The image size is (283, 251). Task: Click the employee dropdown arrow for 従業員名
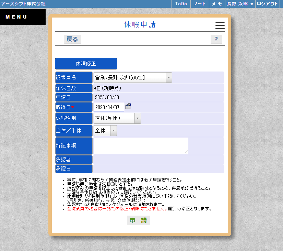tap(168, 77)
